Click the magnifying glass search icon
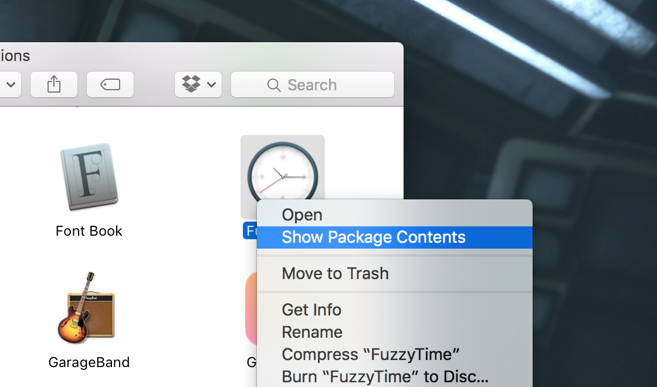Image resolution: width=657 pixels, height=387 pixels. pos(273,85)
